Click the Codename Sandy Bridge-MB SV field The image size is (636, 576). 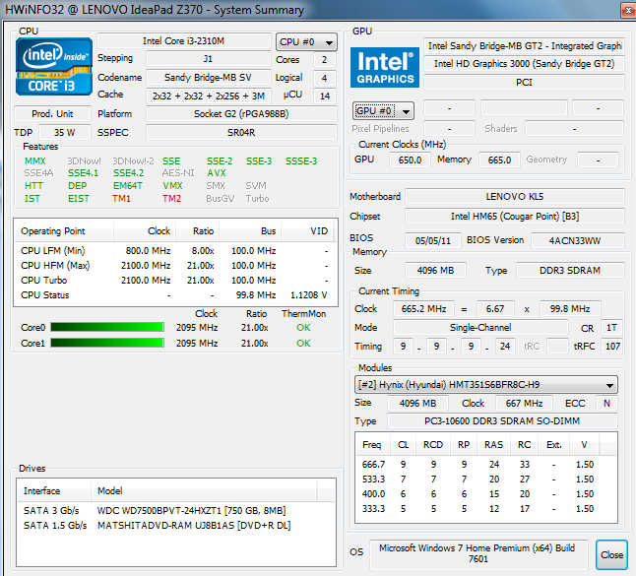pos(208,77)
